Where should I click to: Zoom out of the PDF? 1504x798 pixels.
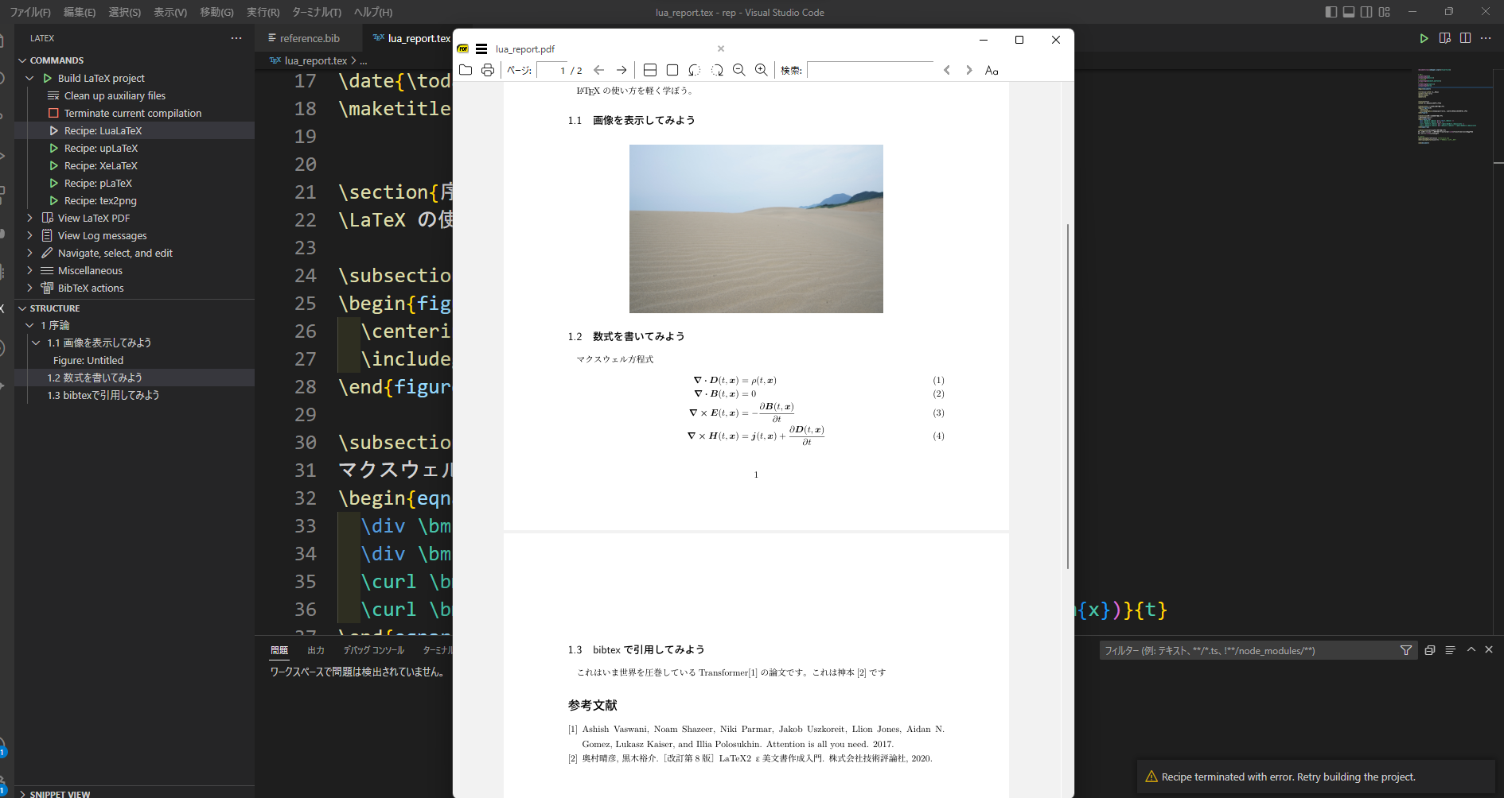pyautogui.click(x=739, y=70)
